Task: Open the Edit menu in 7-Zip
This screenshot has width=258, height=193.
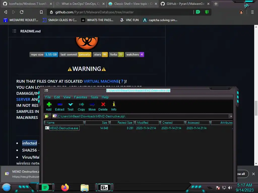Action: coord(57,97)
